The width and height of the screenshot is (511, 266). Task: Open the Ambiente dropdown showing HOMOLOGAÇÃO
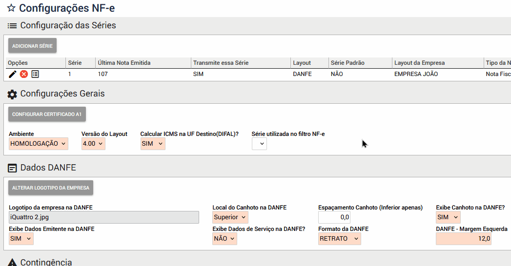click(x=39, y=144)
